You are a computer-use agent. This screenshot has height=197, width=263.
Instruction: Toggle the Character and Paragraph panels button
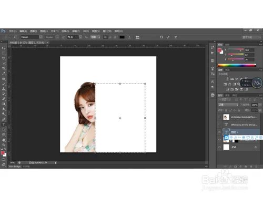tap(138, 37)
